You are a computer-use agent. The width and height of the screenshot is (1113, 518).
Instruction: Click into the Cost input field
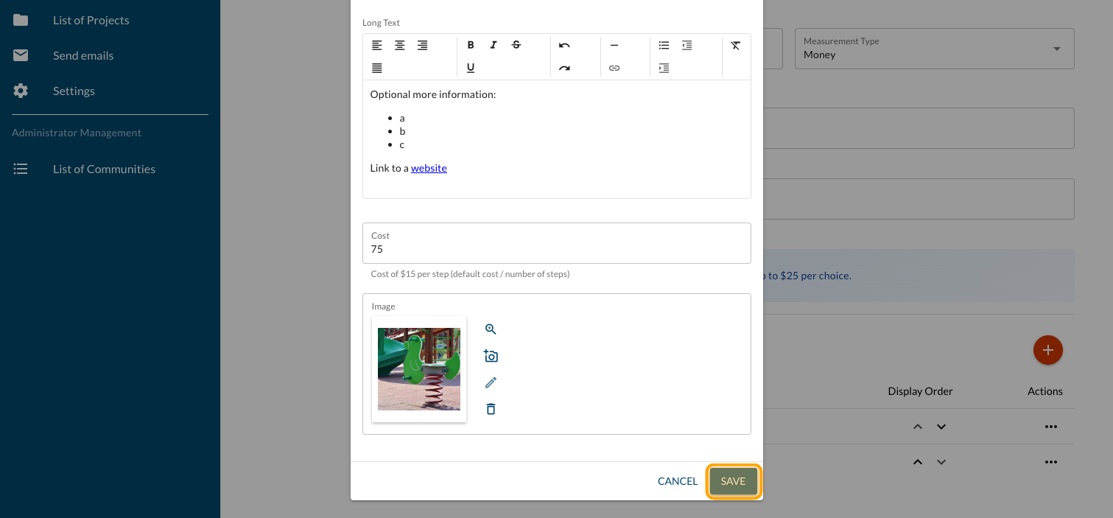556,249
